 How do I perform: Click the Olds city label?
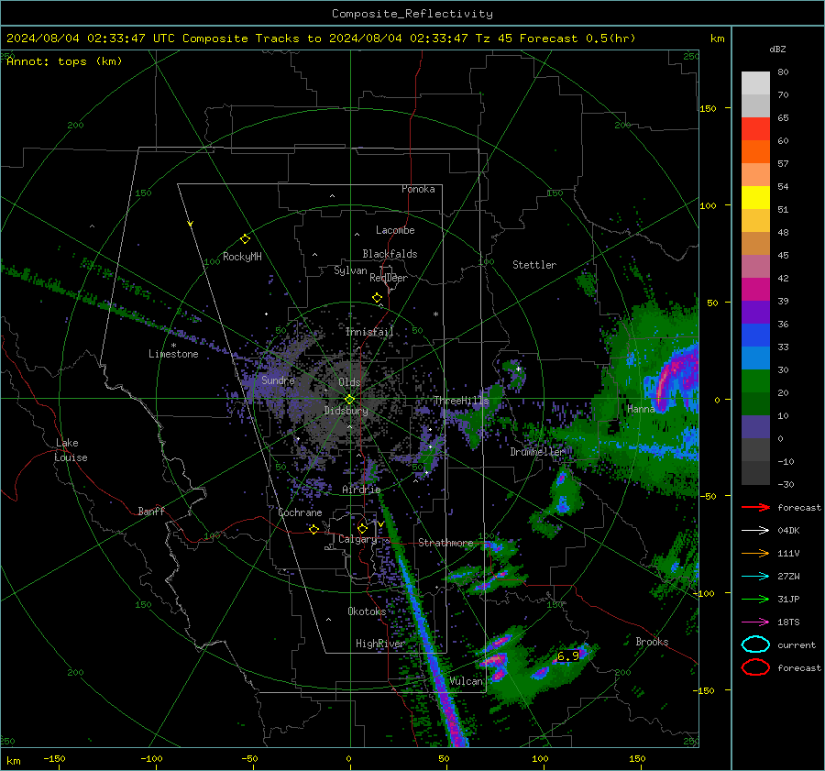pyautogui.click(x=349, y=382)
